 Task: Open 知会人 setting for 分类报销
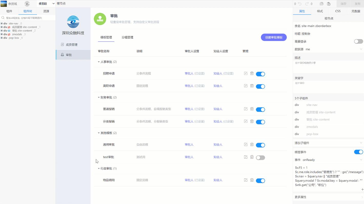coord(218,121)
